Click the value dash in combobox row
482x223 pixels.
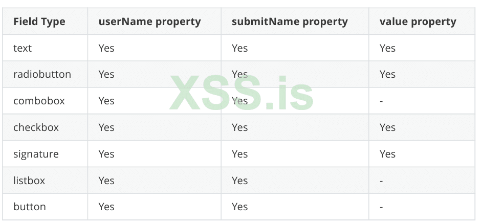click(x=382, y=101)
